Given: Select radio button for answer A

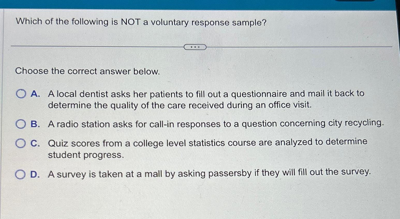Looking at the screenshot, I should coord(21,94).
